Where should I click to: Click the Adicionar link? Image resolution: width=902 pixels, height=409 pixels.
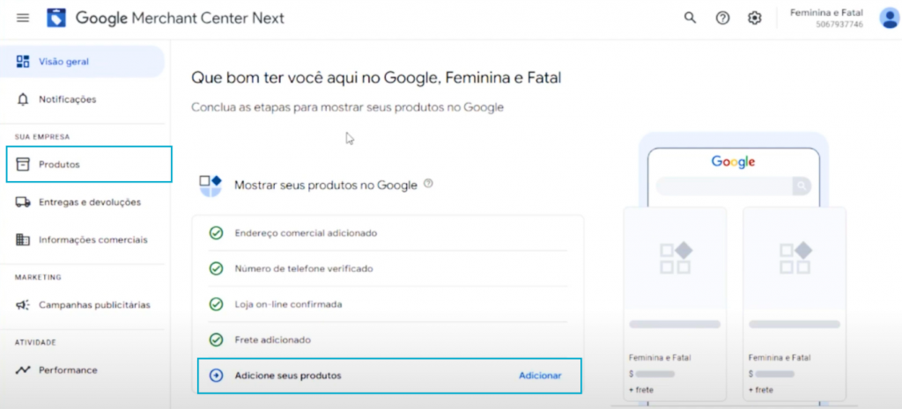point(540,376)
